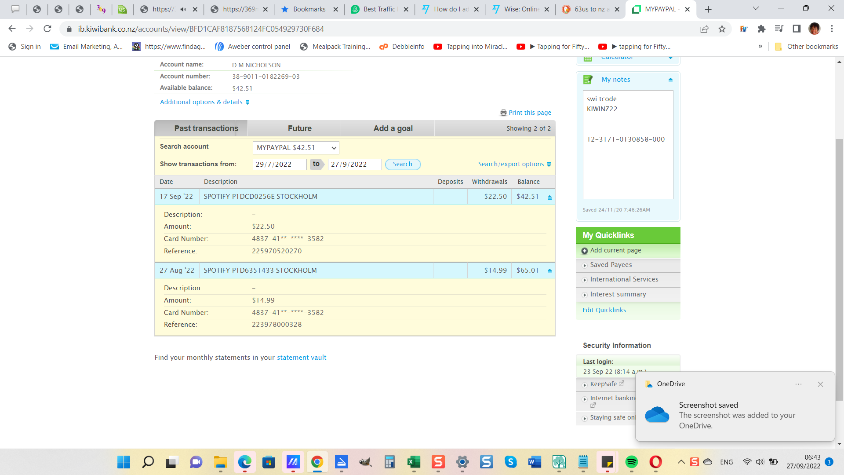
Task: Click the My notes notepad icon
Action: pos(588,80)
